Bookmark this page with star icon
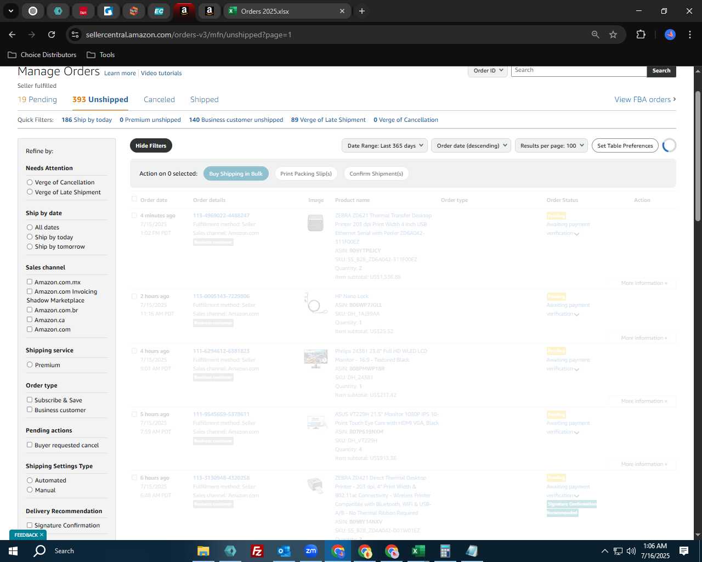This screenshot has height=562, width=702. [613, 35]
